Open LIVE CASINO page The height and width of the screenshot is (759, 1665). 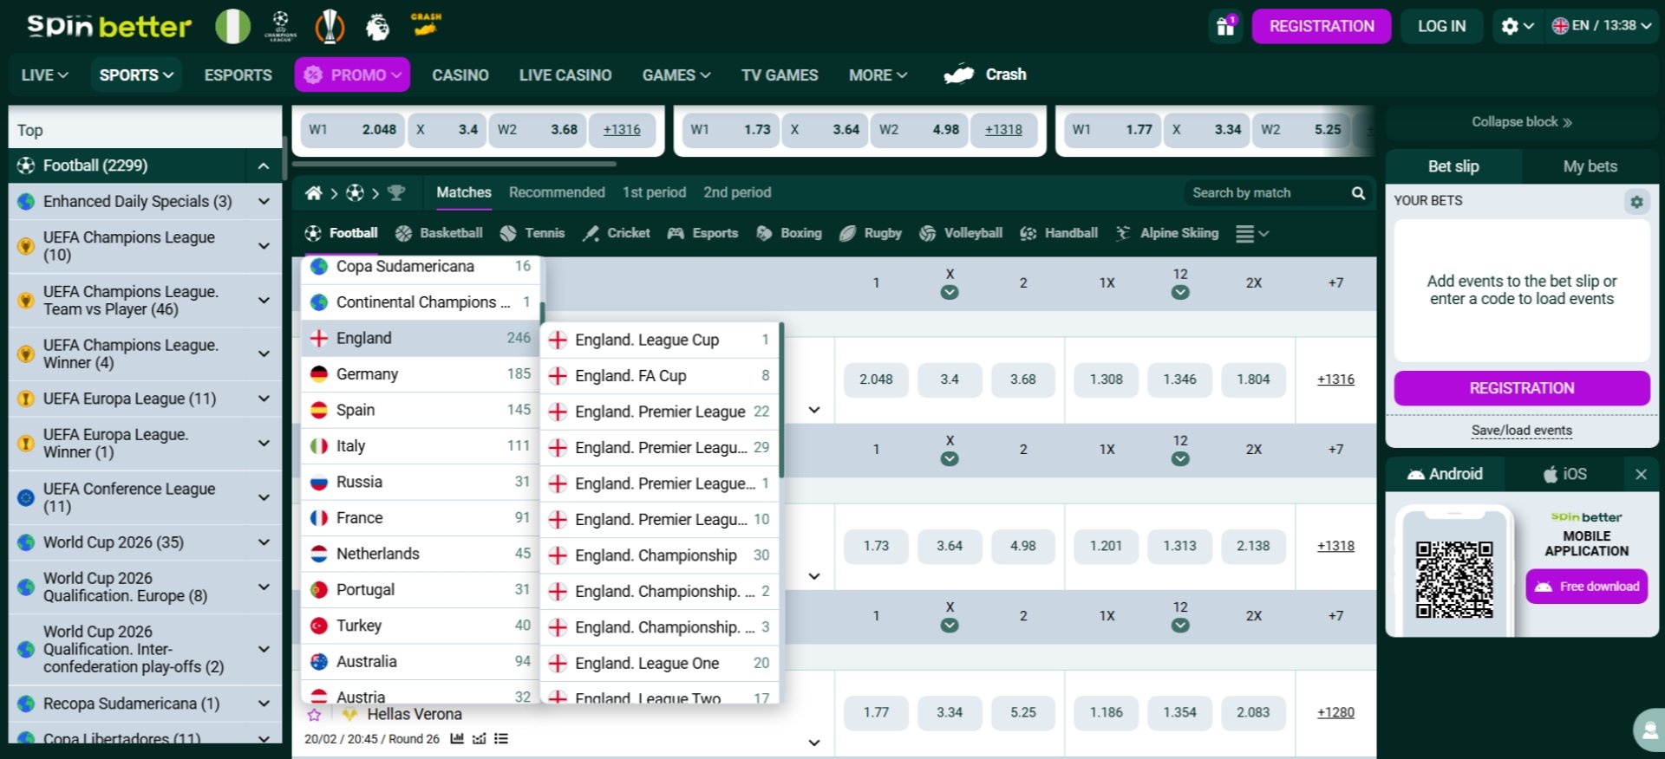(565, 75)
